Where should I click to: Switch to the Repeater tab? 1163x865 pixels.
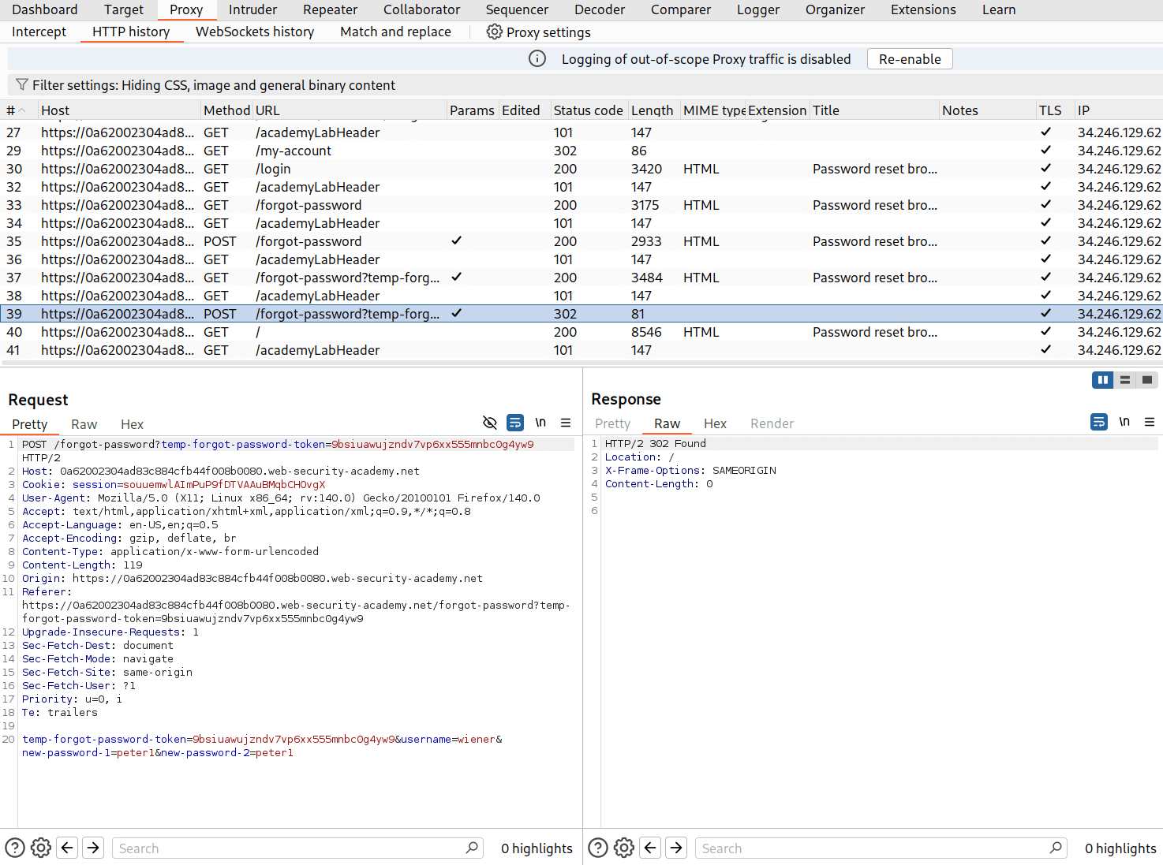click(x=330, y=9)
